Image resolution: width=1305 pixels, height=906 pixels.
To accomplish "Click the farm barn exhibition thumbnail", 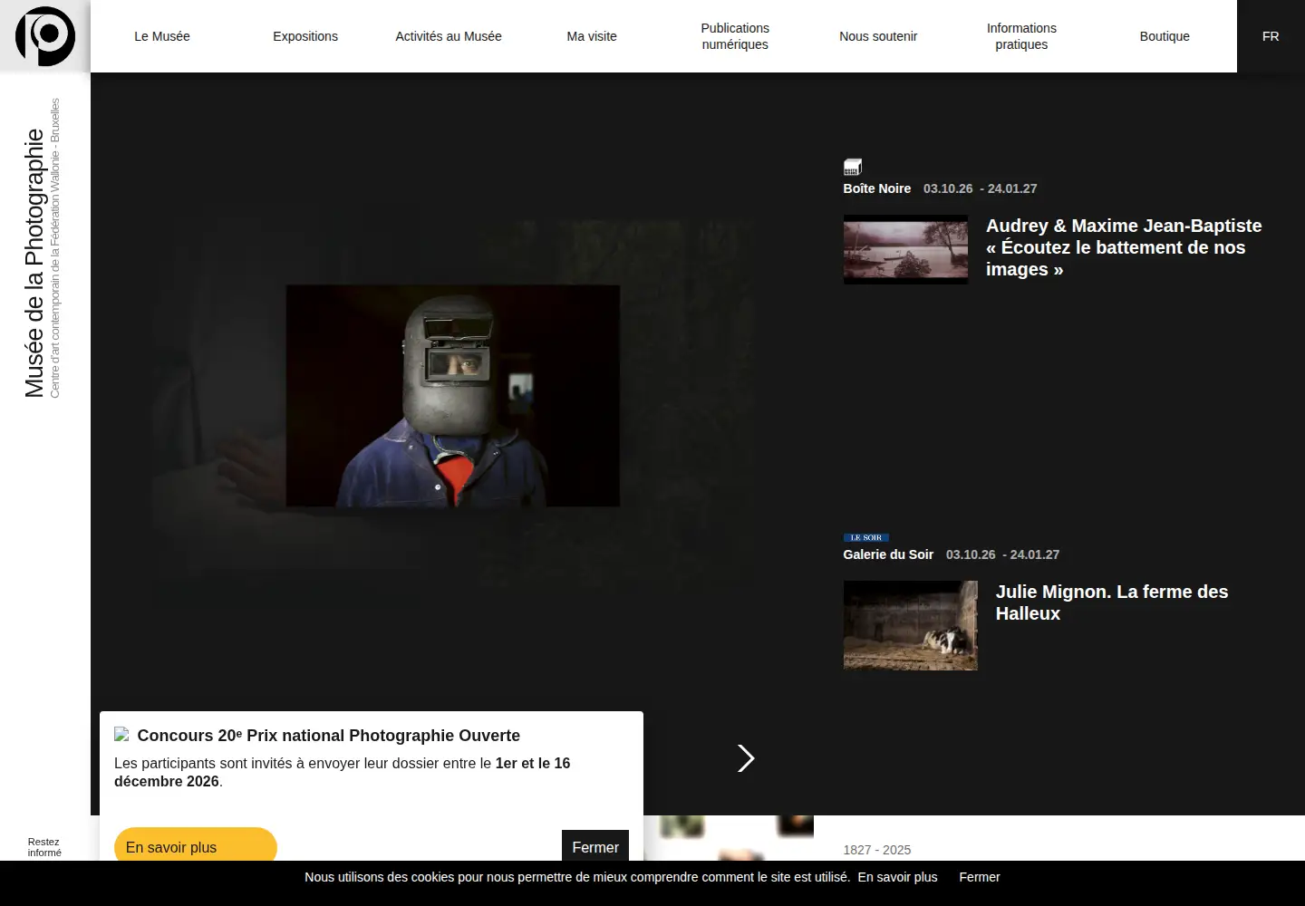I will point(911,625).
